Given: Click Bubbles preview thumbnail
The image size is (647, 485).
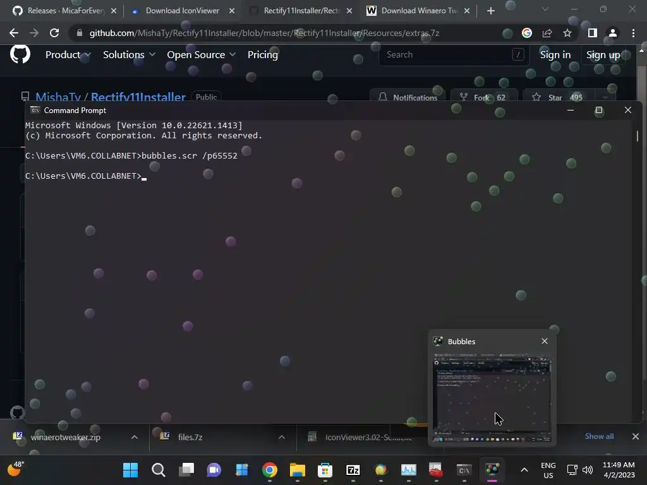Looking at the screenshot, I should [492, 398].
